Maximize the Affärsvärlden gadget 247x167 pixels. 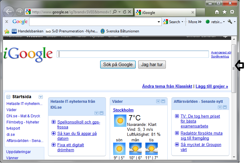[x=225, y=107]
